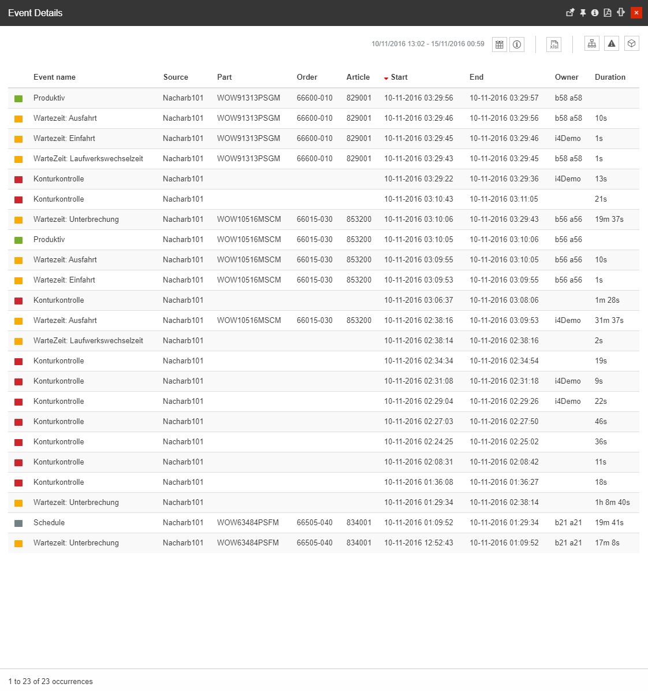This screenshot has width=648, height=691.
Task: Click green swatch of first Produktiv row
Action: tap(18, 98)
